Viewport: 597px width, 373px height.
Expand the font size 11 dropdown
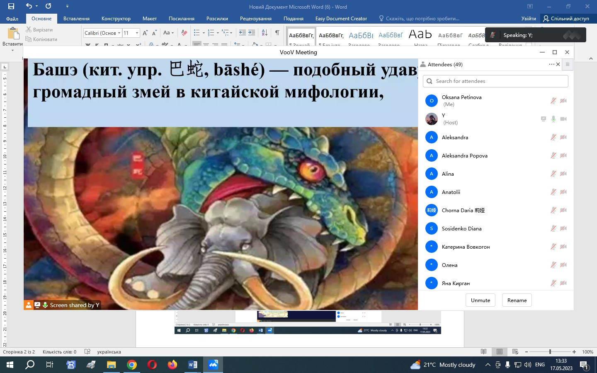pyautogui.click(x=137, y=33)
